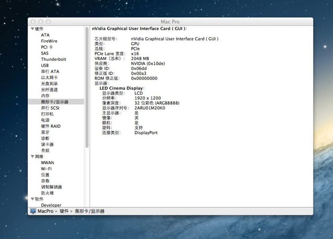Click the type value GPU
Image resolution: width=333 pixels, height=239 pixels.
(x=135, y=44)
